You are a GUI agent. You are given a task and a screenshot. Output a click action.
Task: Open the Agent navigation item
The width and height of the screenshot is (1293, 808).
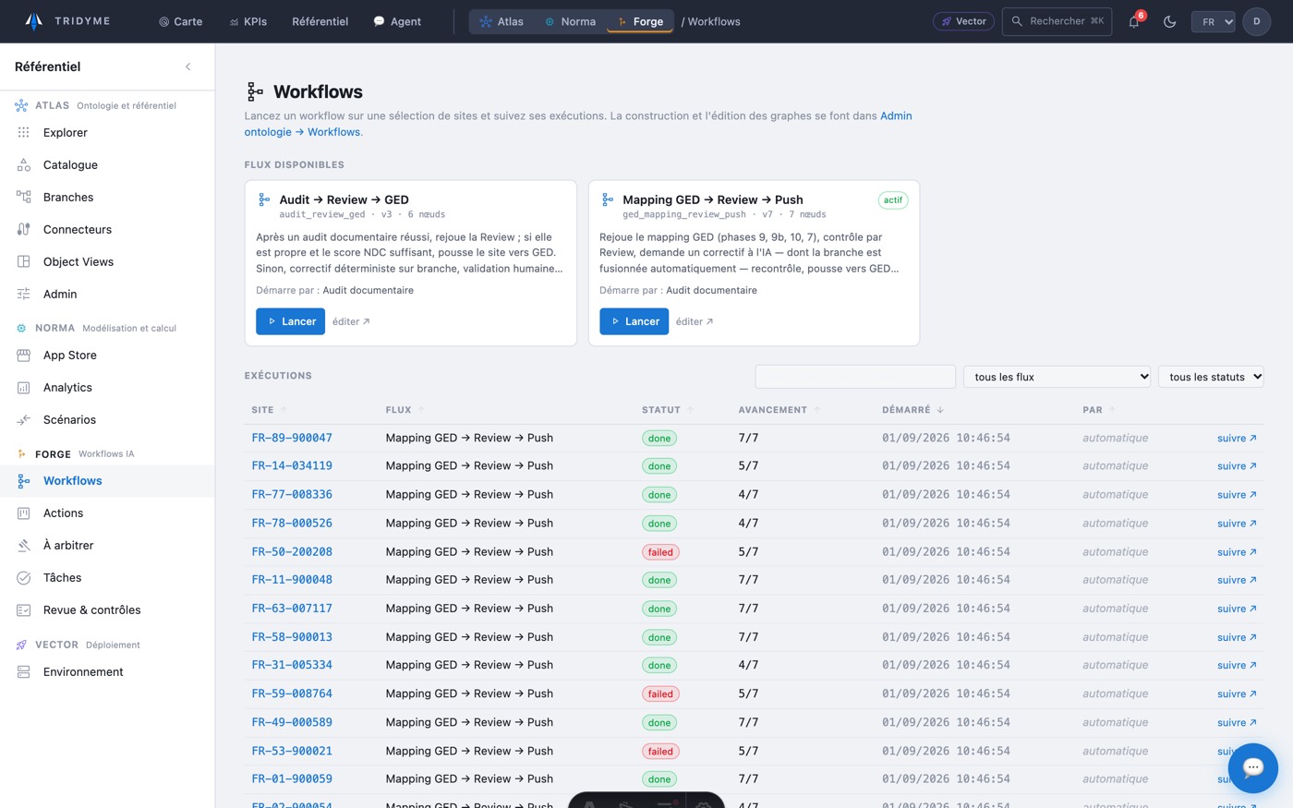click(397, 21)
